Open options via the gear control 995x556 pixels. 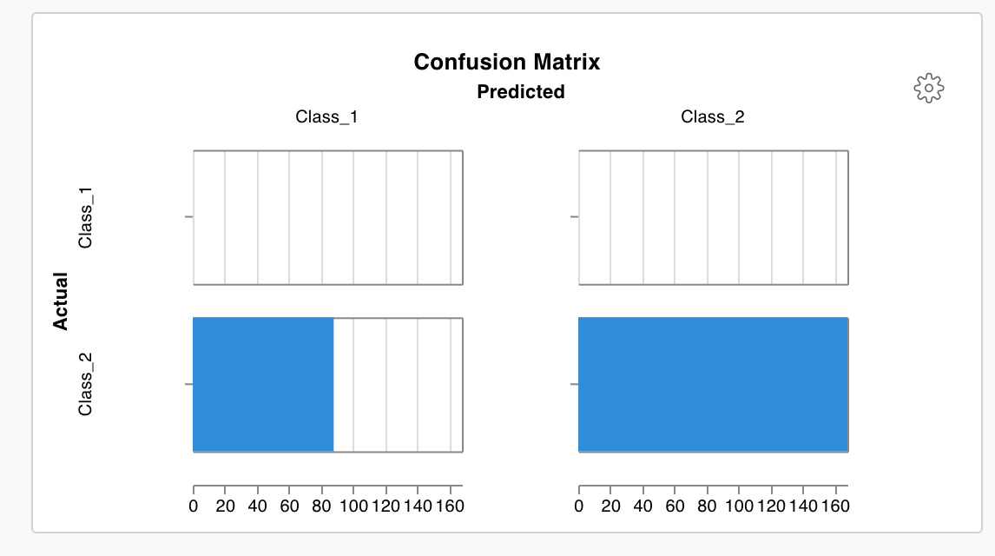tap(928, 87)
